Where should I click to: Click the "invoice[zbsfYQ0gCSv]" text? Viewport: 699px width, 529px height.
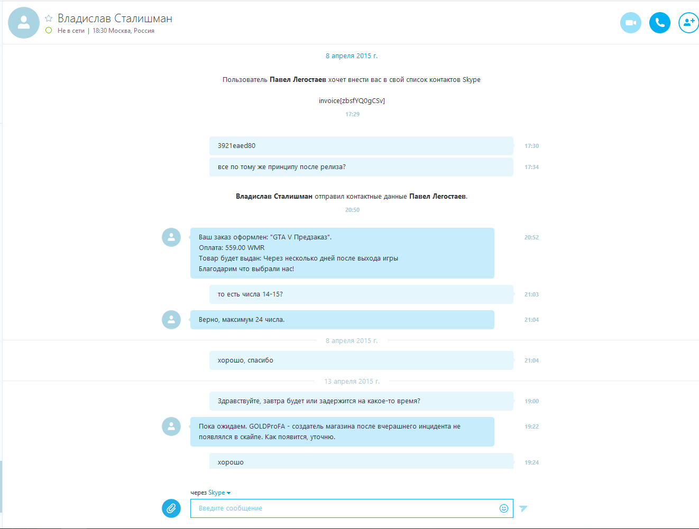[x=352, y=101]
